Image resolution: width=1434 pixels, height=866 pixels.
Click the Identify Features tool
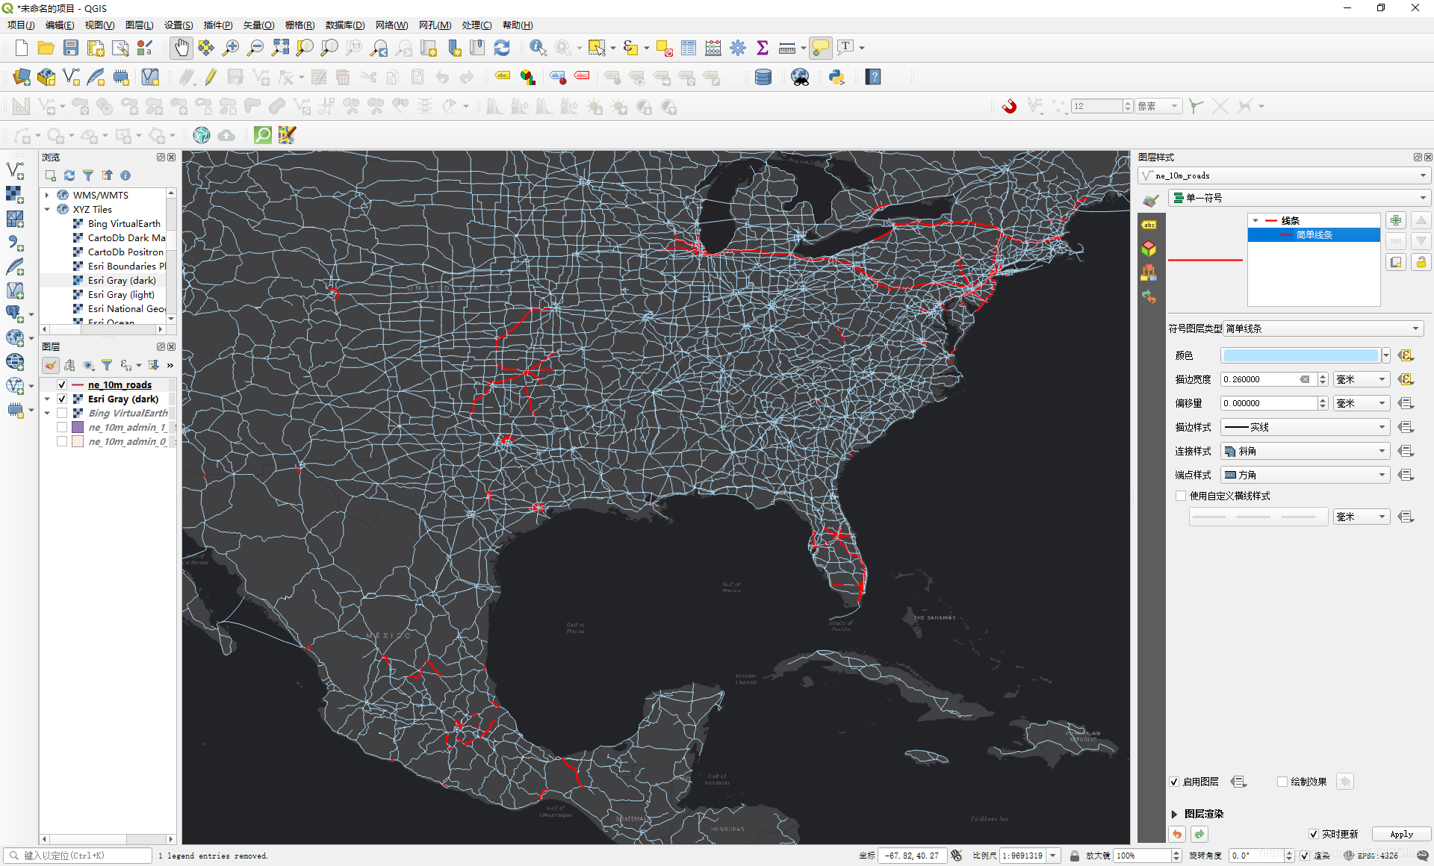click(537, 48)
